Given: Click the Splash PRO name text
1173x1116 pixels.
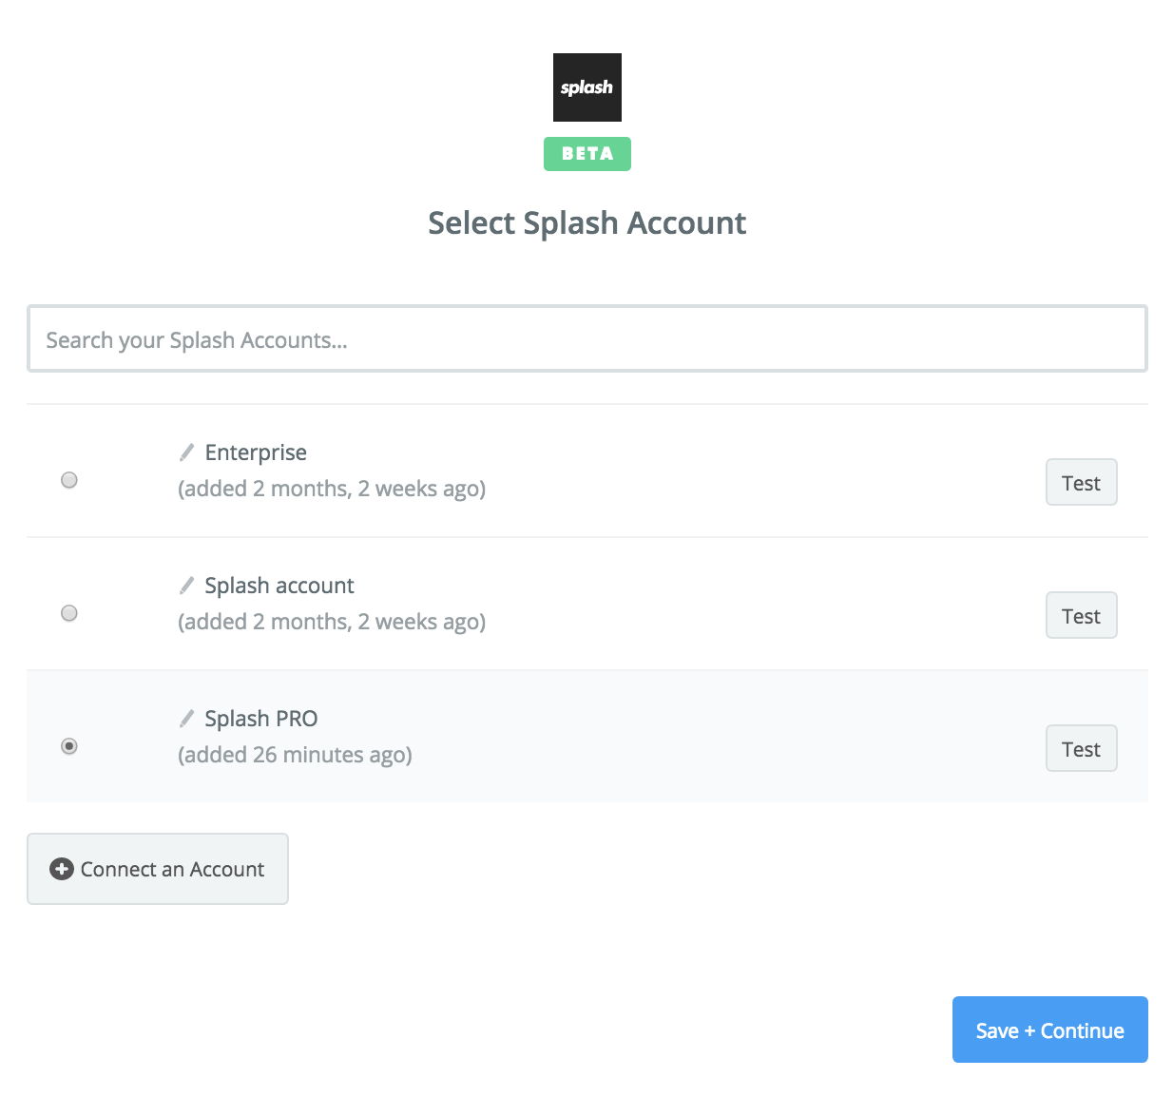Looking at the screenshot, I should pos(261,719).
